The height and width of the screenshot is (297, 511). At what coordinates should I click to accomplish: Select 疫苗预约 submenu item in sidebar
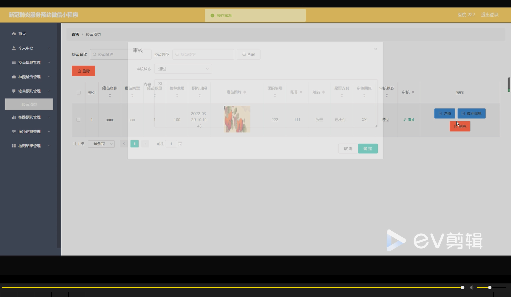pyautogui.click(x=29, y=104)
